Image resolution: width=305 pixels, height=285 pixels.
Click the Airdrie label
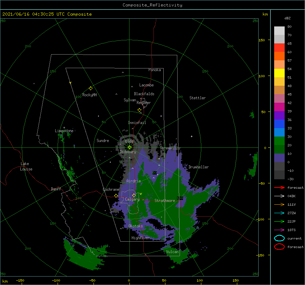(134, 181)
